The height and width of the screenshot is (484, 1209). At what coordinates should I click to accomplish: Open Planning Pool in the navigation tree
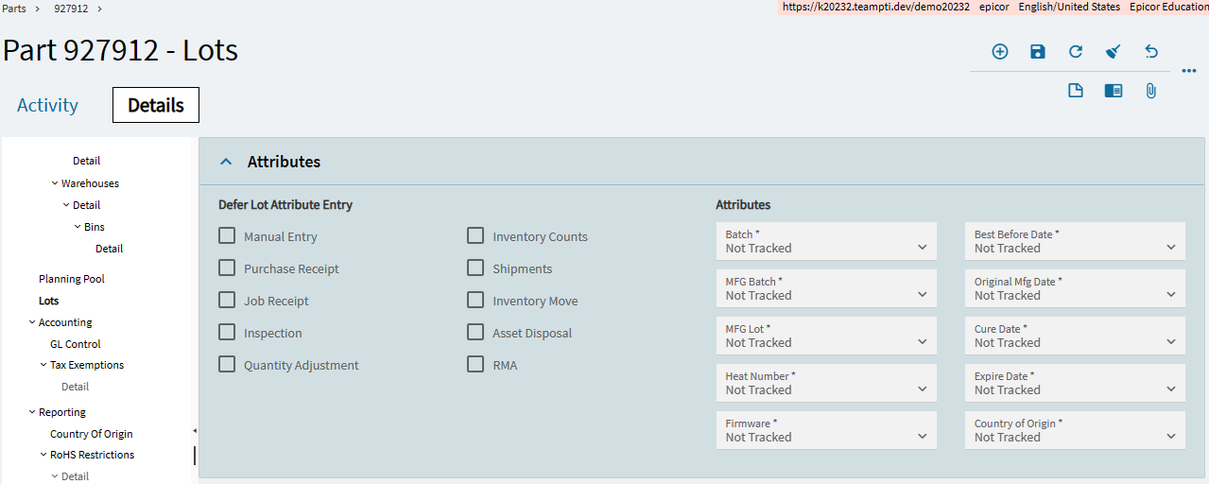click(x=72, y=279)
